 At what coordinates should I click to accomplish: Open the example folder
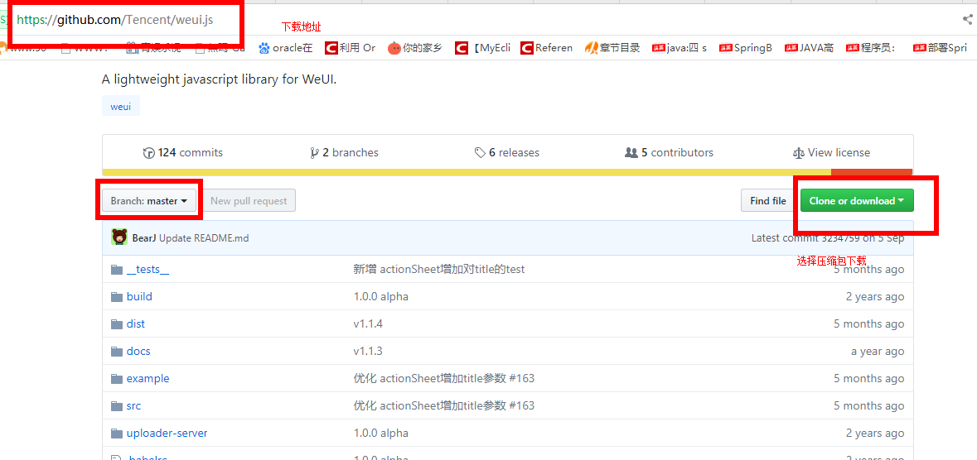[x=148, y=379]
